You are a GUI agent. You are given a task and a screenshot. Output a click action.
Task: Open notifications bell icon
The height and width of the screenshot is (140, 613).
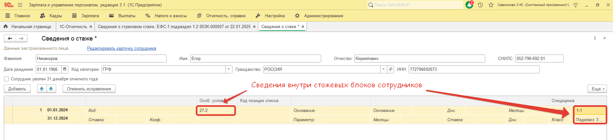[469, 5]
